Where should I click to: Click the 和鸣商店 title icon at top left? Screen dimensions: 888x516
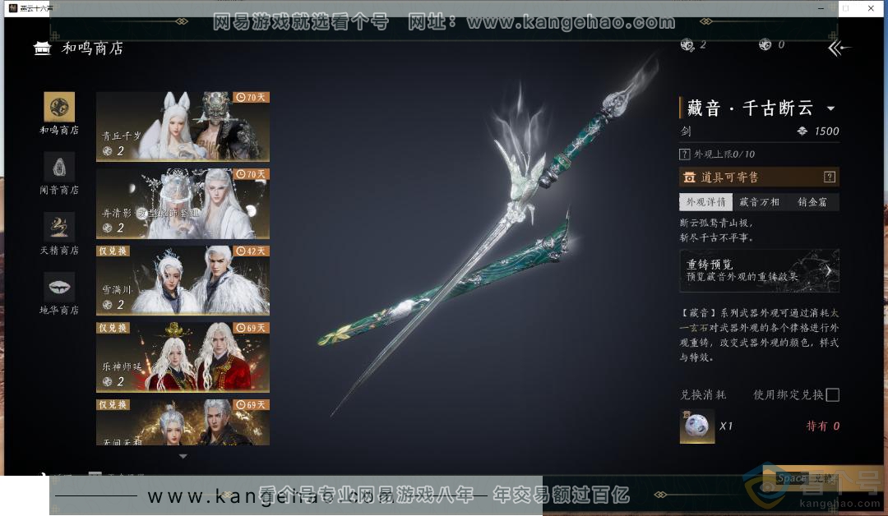43,48
